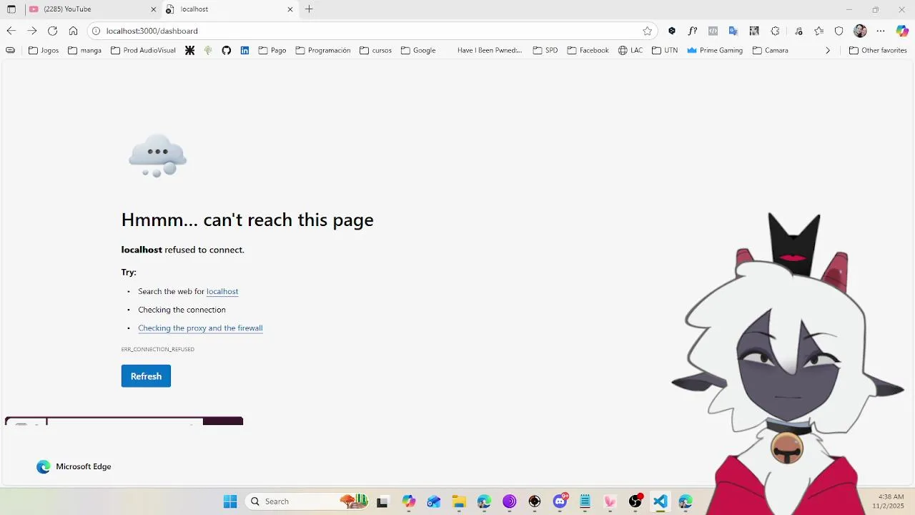915x515 pixels.
Task: Open the Google bookmarks folder
Action: [x=418, y=50]
